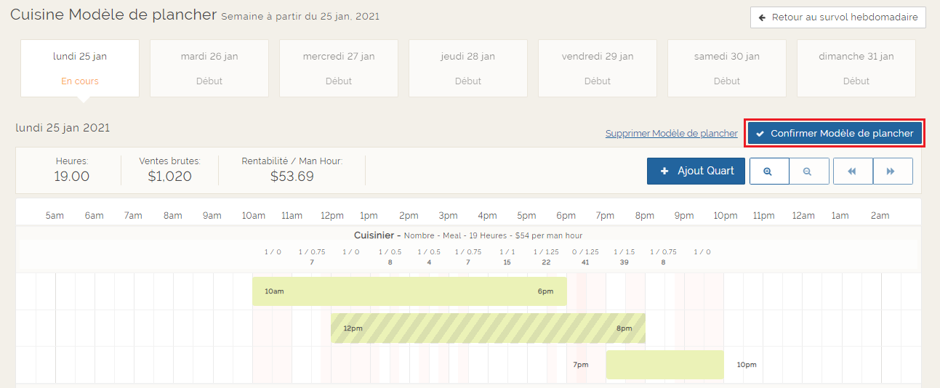940x388 pixels.
Task: Open mercredi 27 jan day tab
Action: point(339,68)
